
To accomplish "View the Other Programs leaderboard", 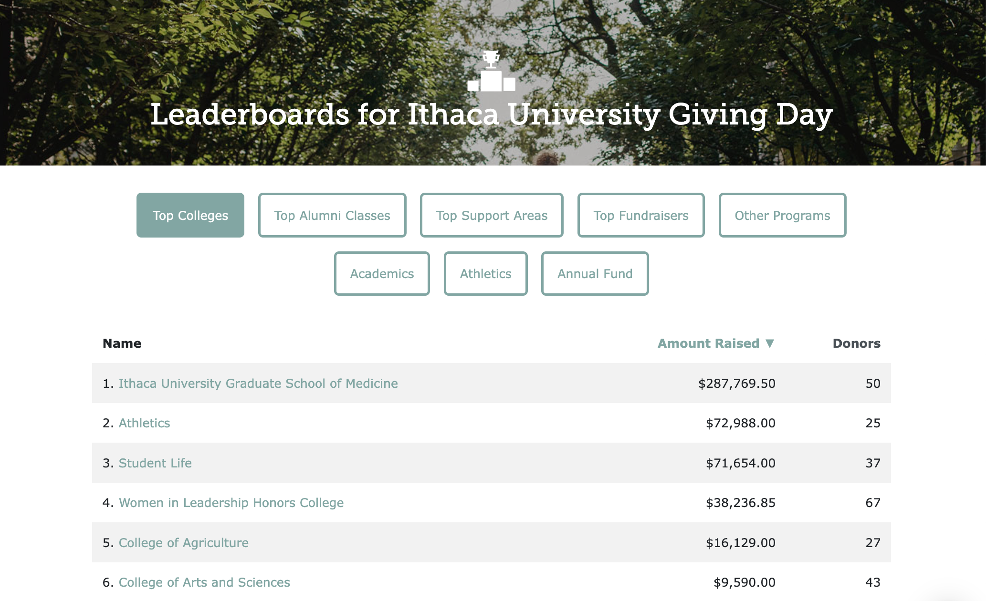I will (783, 215).
